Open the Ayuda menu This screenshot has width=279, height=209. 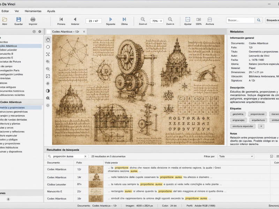51,11
